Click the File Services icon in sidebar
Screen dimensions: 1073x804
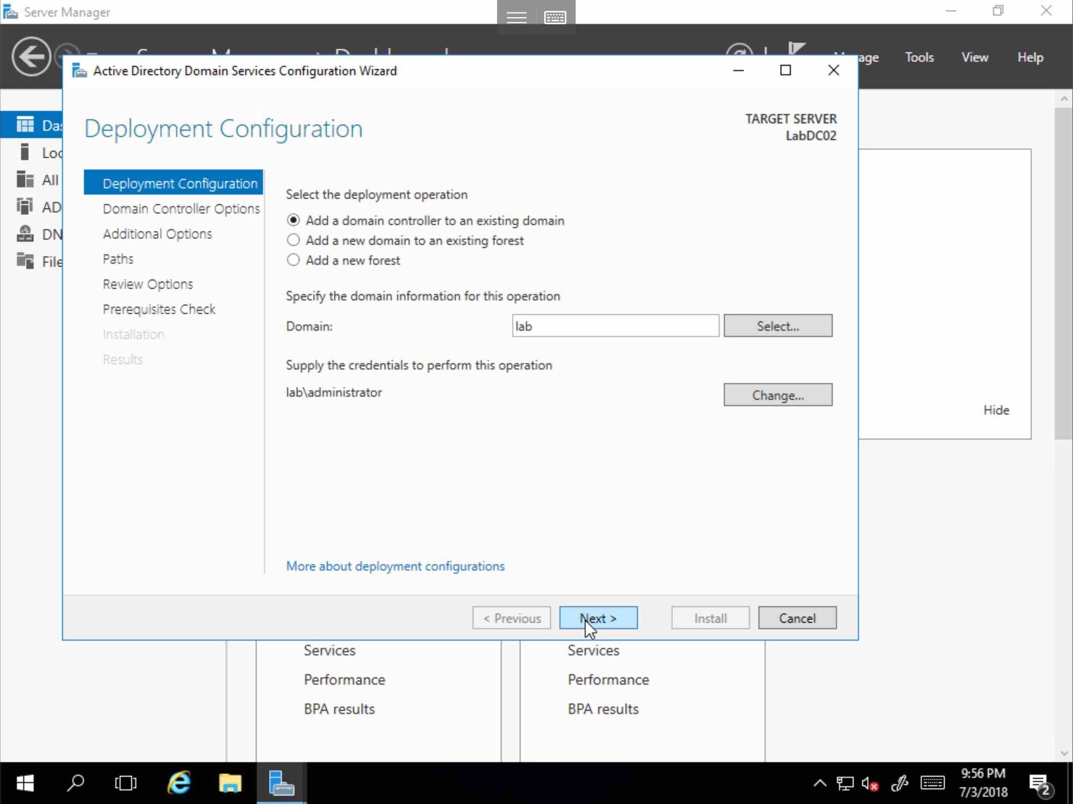click(x=25, y=261)
